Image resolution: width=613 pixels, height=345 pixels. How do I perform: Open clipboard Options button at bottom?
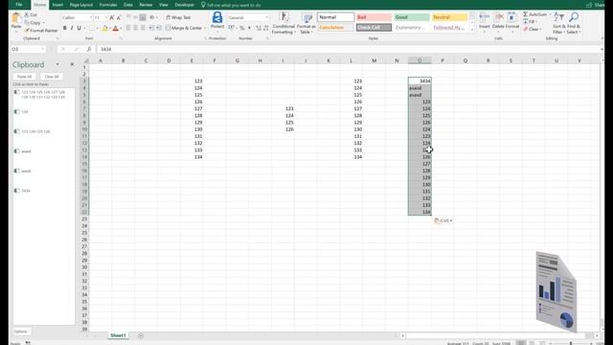[21, 332]
